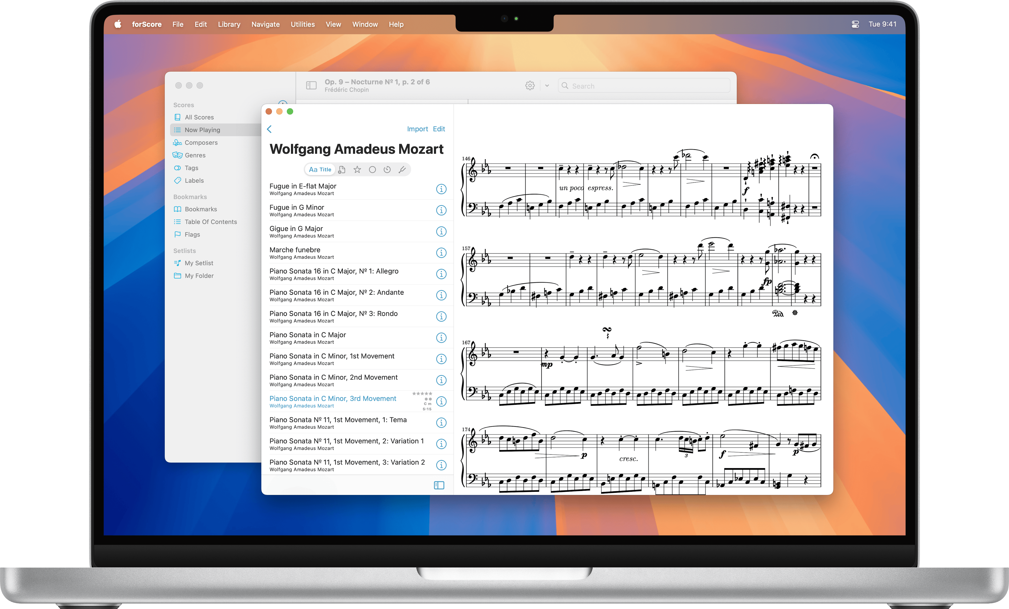
Task: Open info for Piano Sonata 16 Andante
Action: coord(441,295)
